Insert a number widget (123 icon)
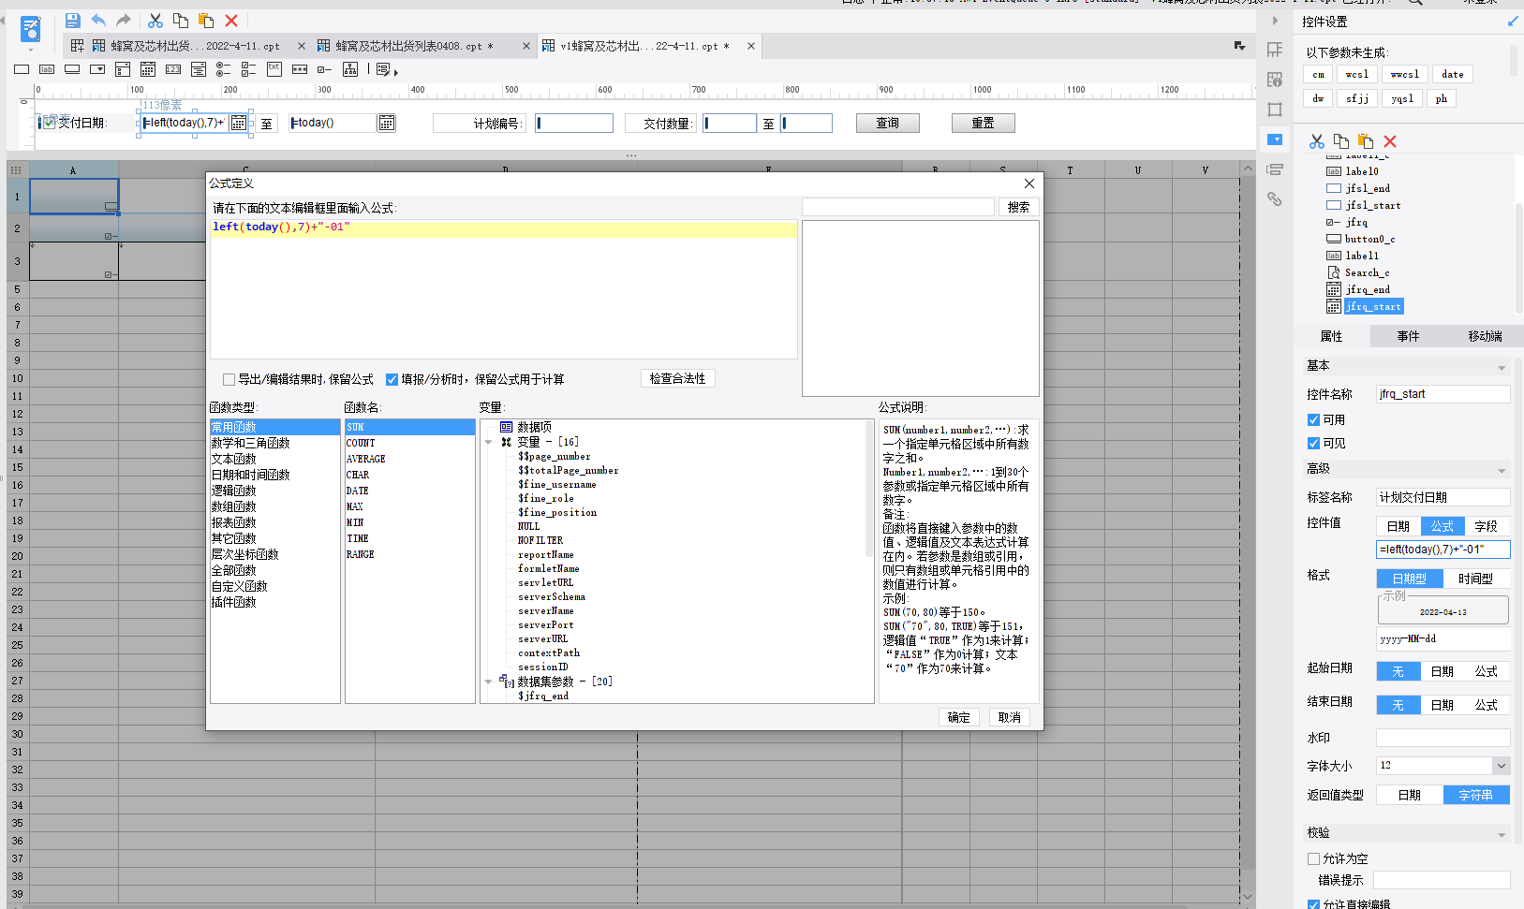 [x=173, y=69]
